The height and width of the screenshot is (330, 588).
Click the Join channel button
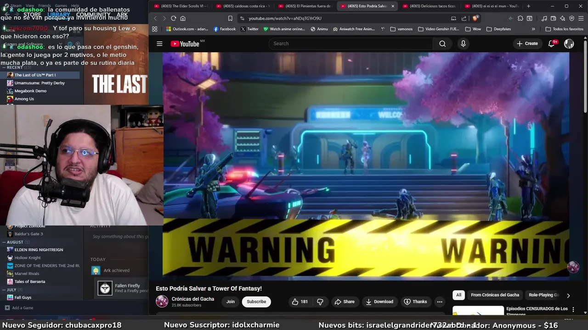tap(230, 302)
